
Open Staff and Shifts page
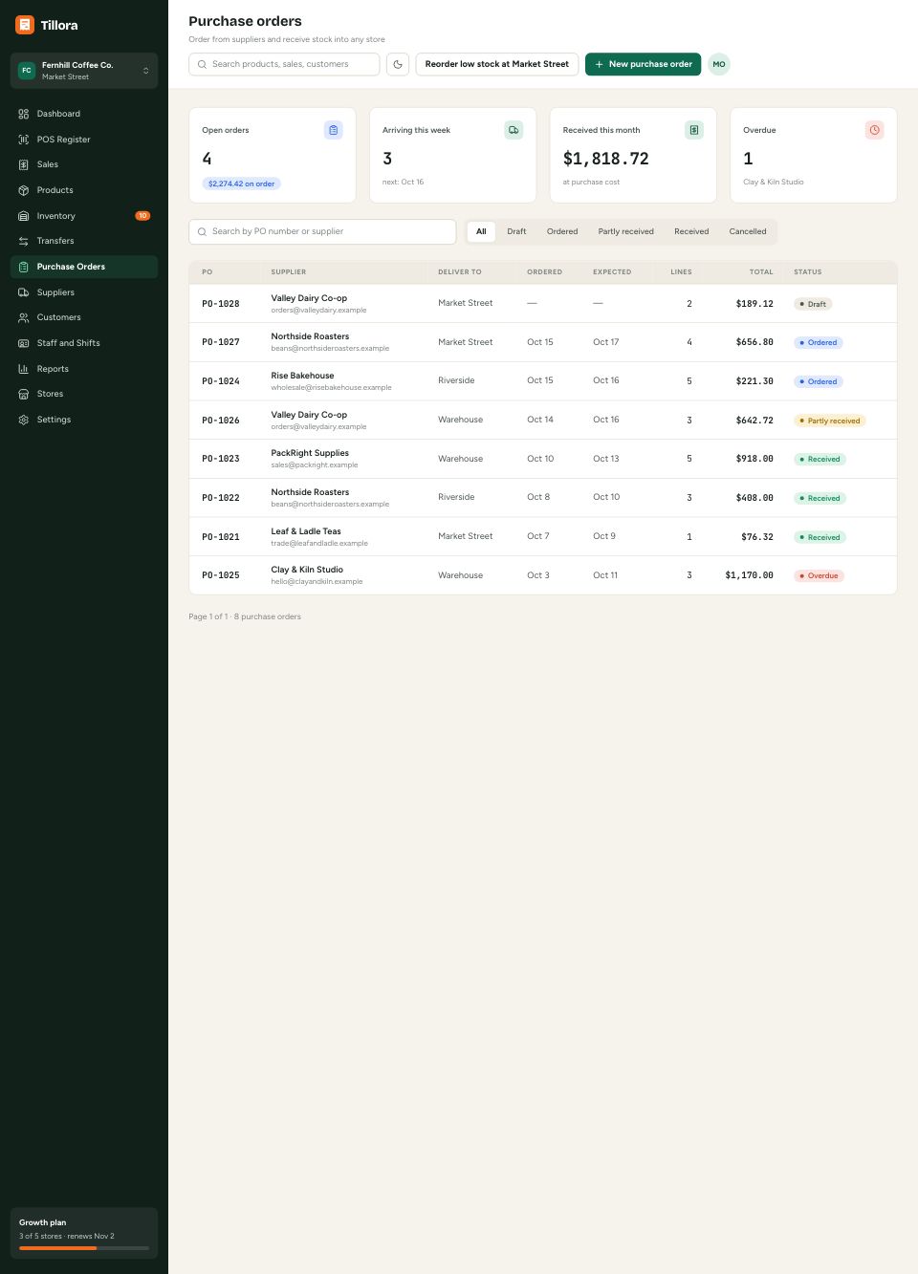[84, 343]
